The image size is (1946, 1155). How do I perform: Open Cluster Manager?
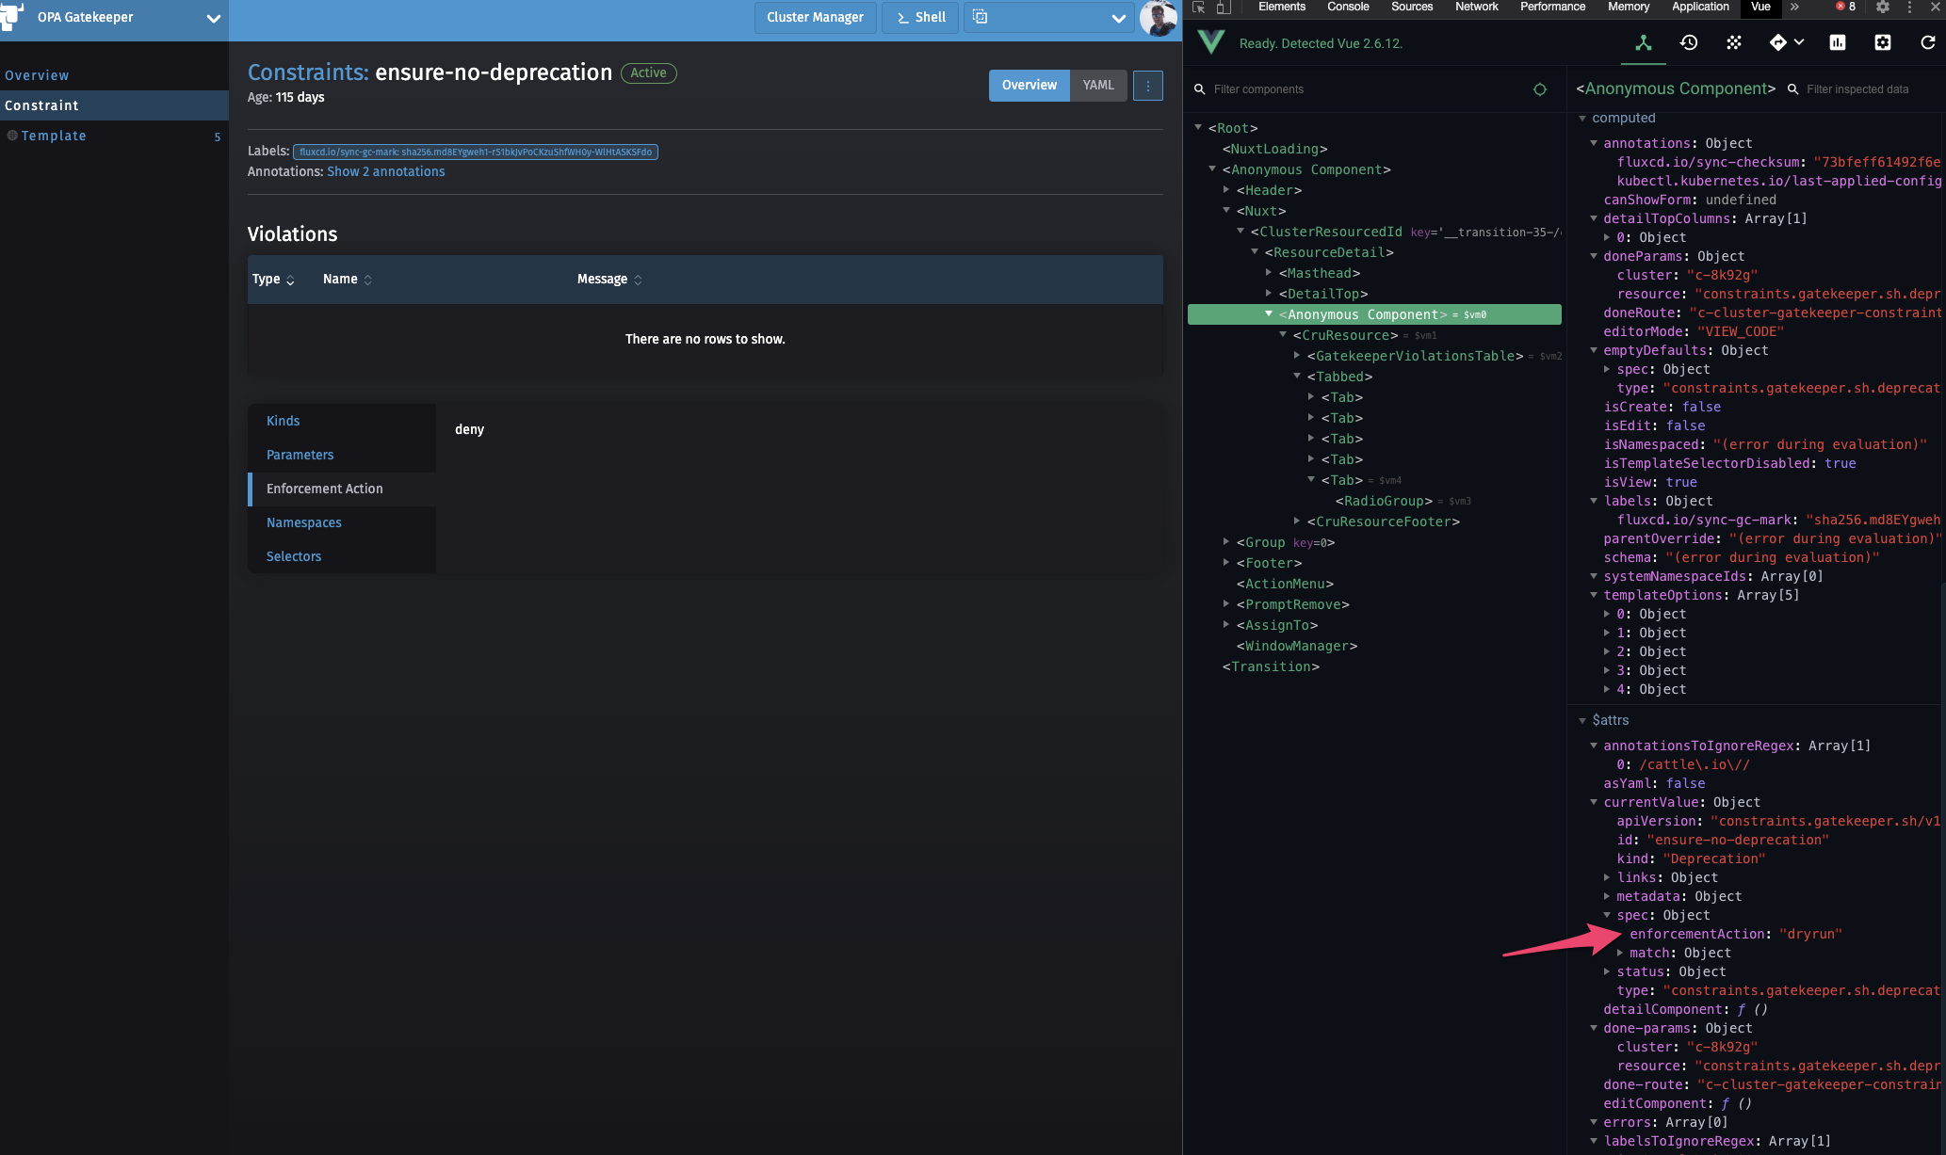pyautogui.click(x=815, y=17)
